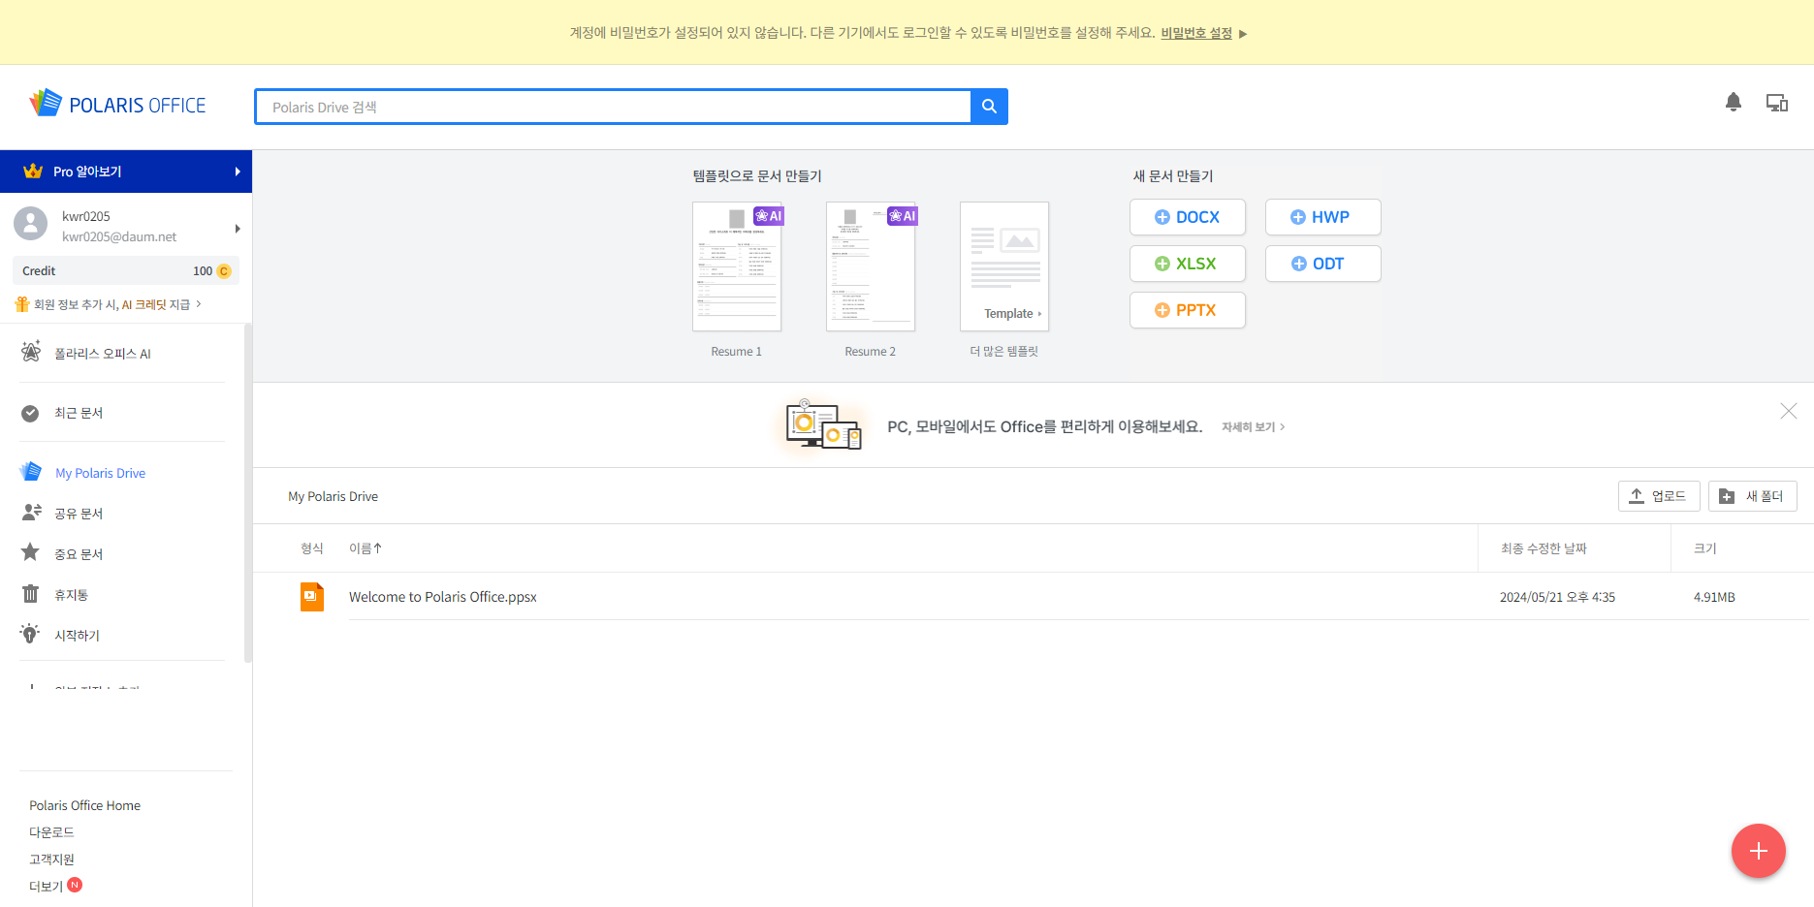Sort the file list by 이름
Image resolution: width=1814 pixels, height=907 pixels.
(x=366, y=548)
